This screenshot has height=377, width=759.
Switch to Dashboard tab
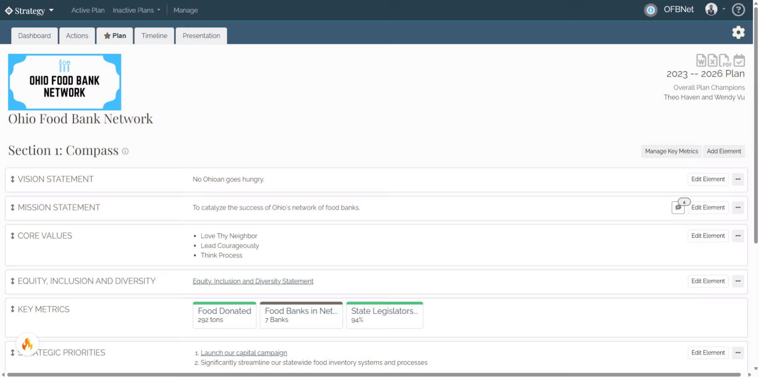tap(34, 36)
